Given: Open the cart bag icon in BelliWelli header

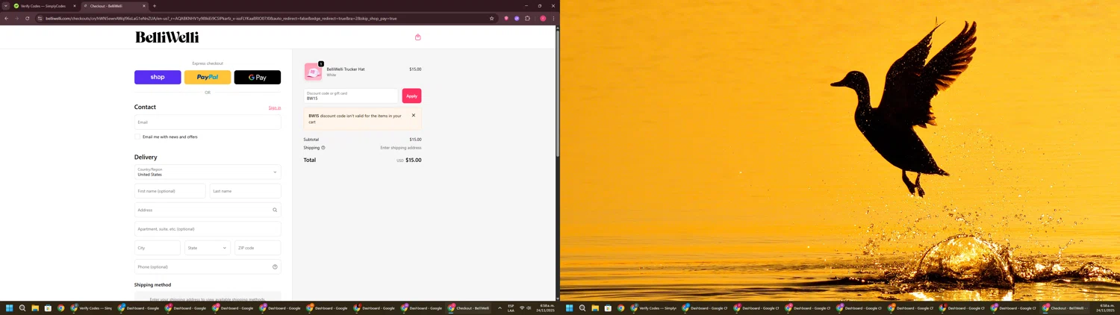Looking at the screenshot, I should point(417,37).
